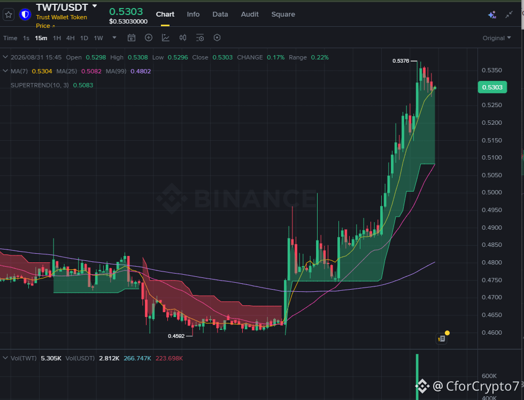Click the MA(7) indicator label
The width and height of the screenshot is (524, 400).
click(19, 71)
